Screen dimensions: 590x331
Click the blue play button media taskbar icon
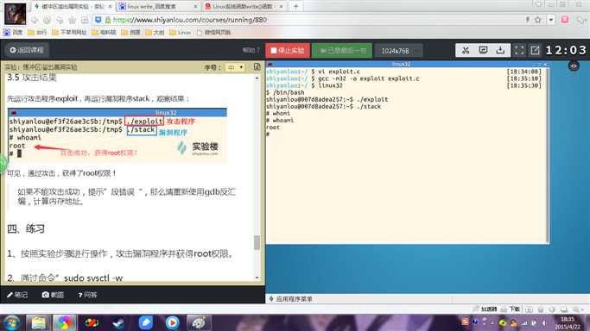(x=172, y=322)
